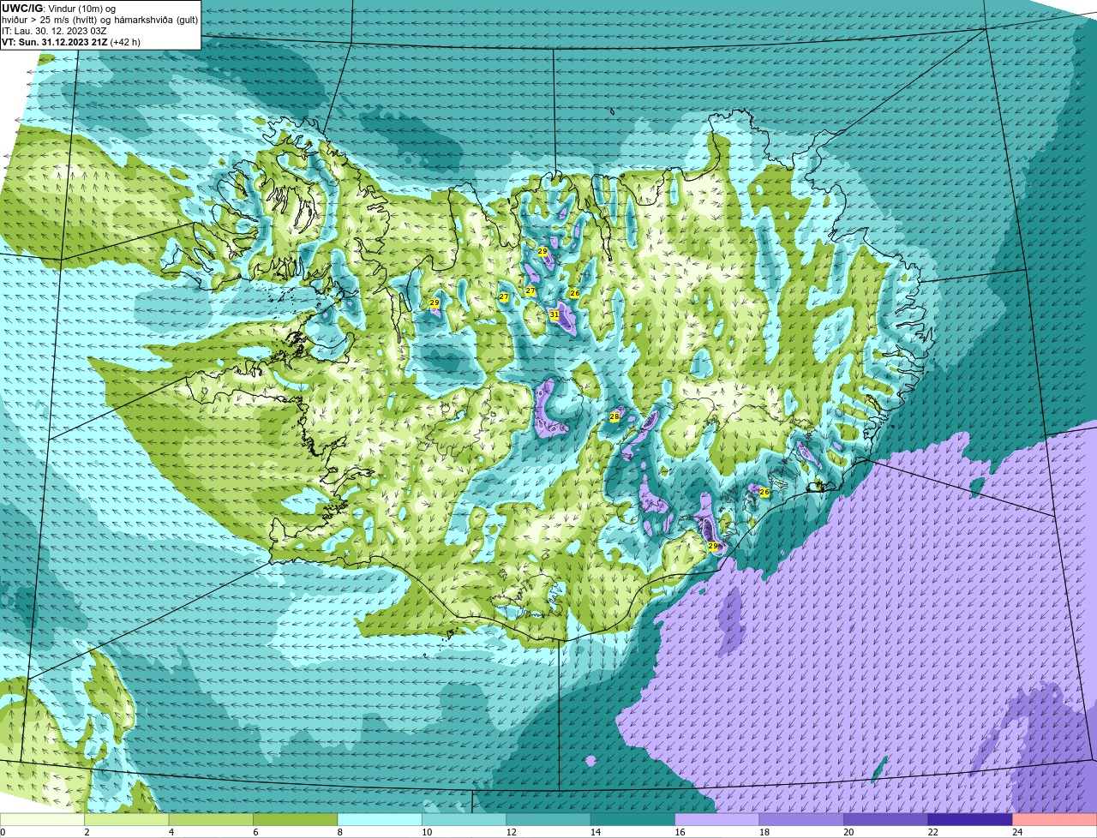Click the turquoise 10–12 m/s legend swatch
The height and width of the screenshot is (838, 1097).
(x=465, y=819)
